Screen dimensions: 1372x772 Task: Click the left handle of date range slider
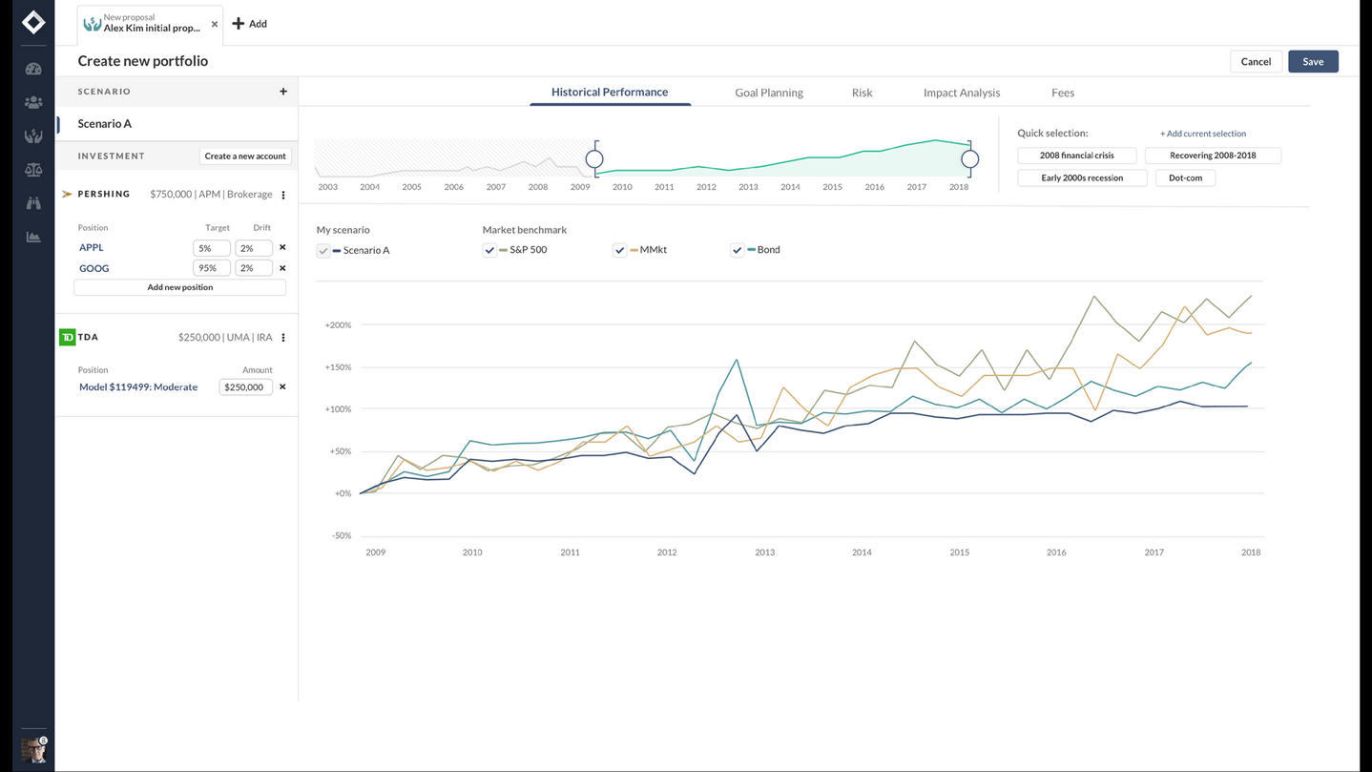coord(594,159)
